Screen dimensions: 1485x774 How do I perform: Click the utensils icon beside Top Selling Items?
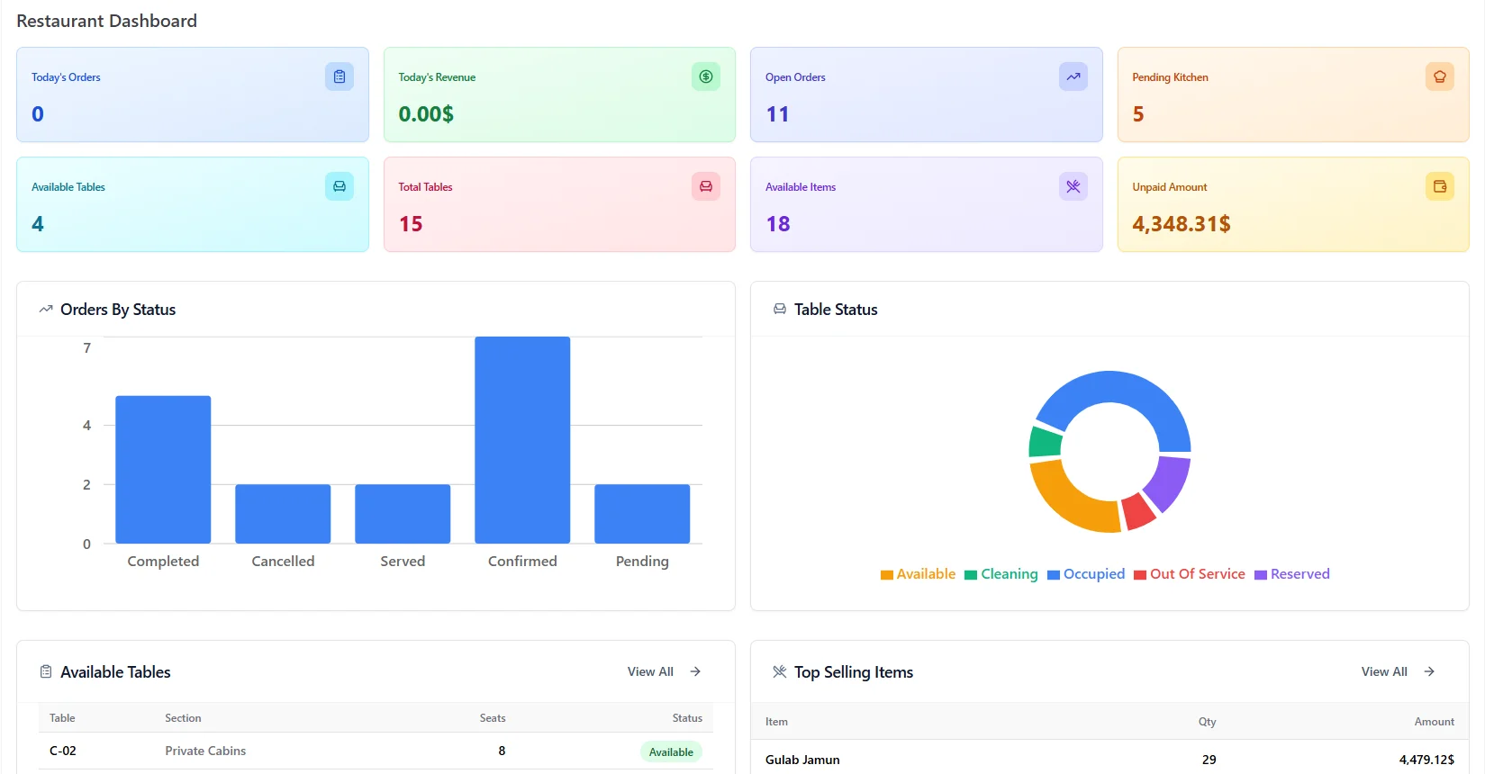coord(780,671)
